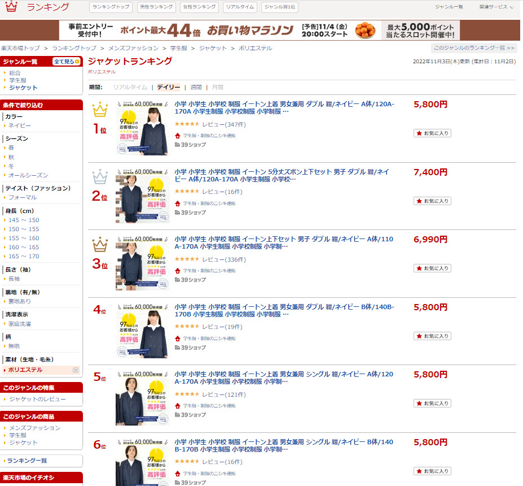
Task: Go to メンズファッション breadcrumb
Action: tap(133, 48)
